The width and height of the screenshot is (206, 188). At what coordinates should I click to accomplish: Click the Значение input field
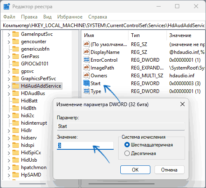click(85, 146)
